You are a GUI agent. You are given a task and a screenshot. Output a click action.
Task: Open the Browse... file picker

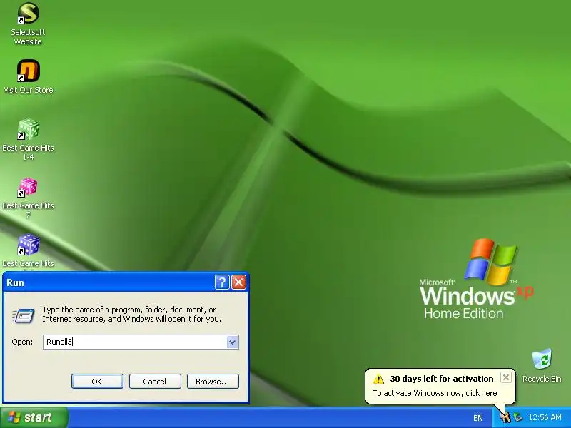click(x=213, y=382)
